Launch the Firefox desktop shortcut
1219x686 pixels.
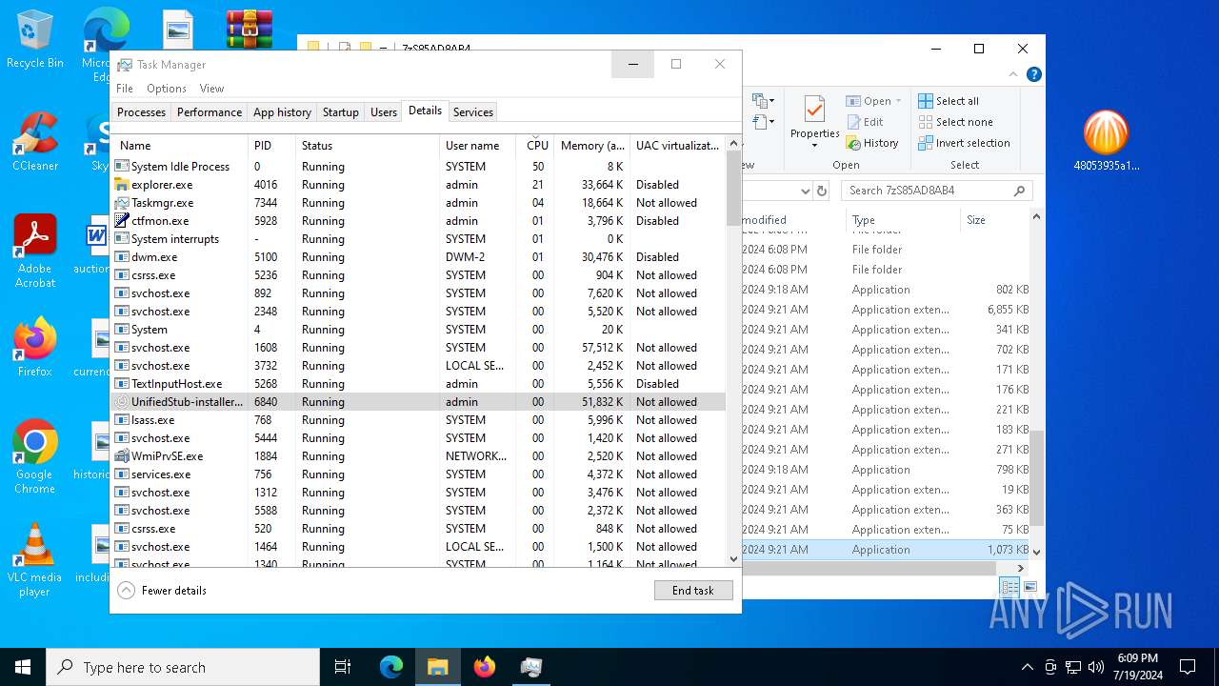click(34, 348)
